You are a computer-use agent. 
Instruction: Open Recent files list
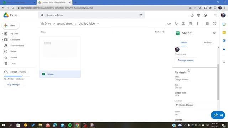(14, 52)
